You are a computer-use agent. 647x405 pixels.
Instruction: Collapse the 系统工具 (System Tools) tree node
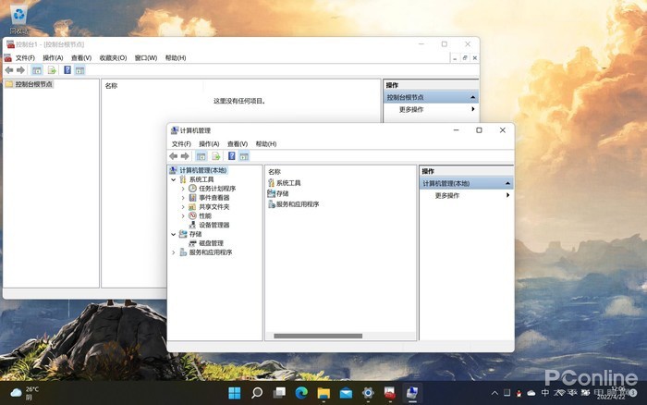coord(173,179)
